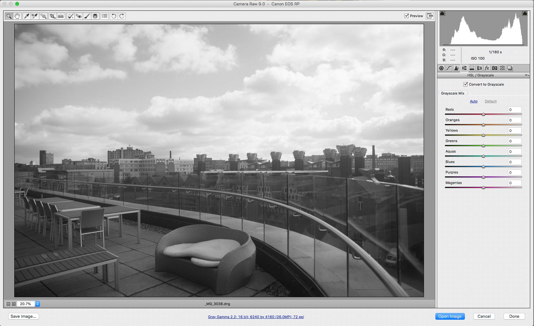534x326 pixels.
Task: Select the Straighten tool
Action: [61, 16]
